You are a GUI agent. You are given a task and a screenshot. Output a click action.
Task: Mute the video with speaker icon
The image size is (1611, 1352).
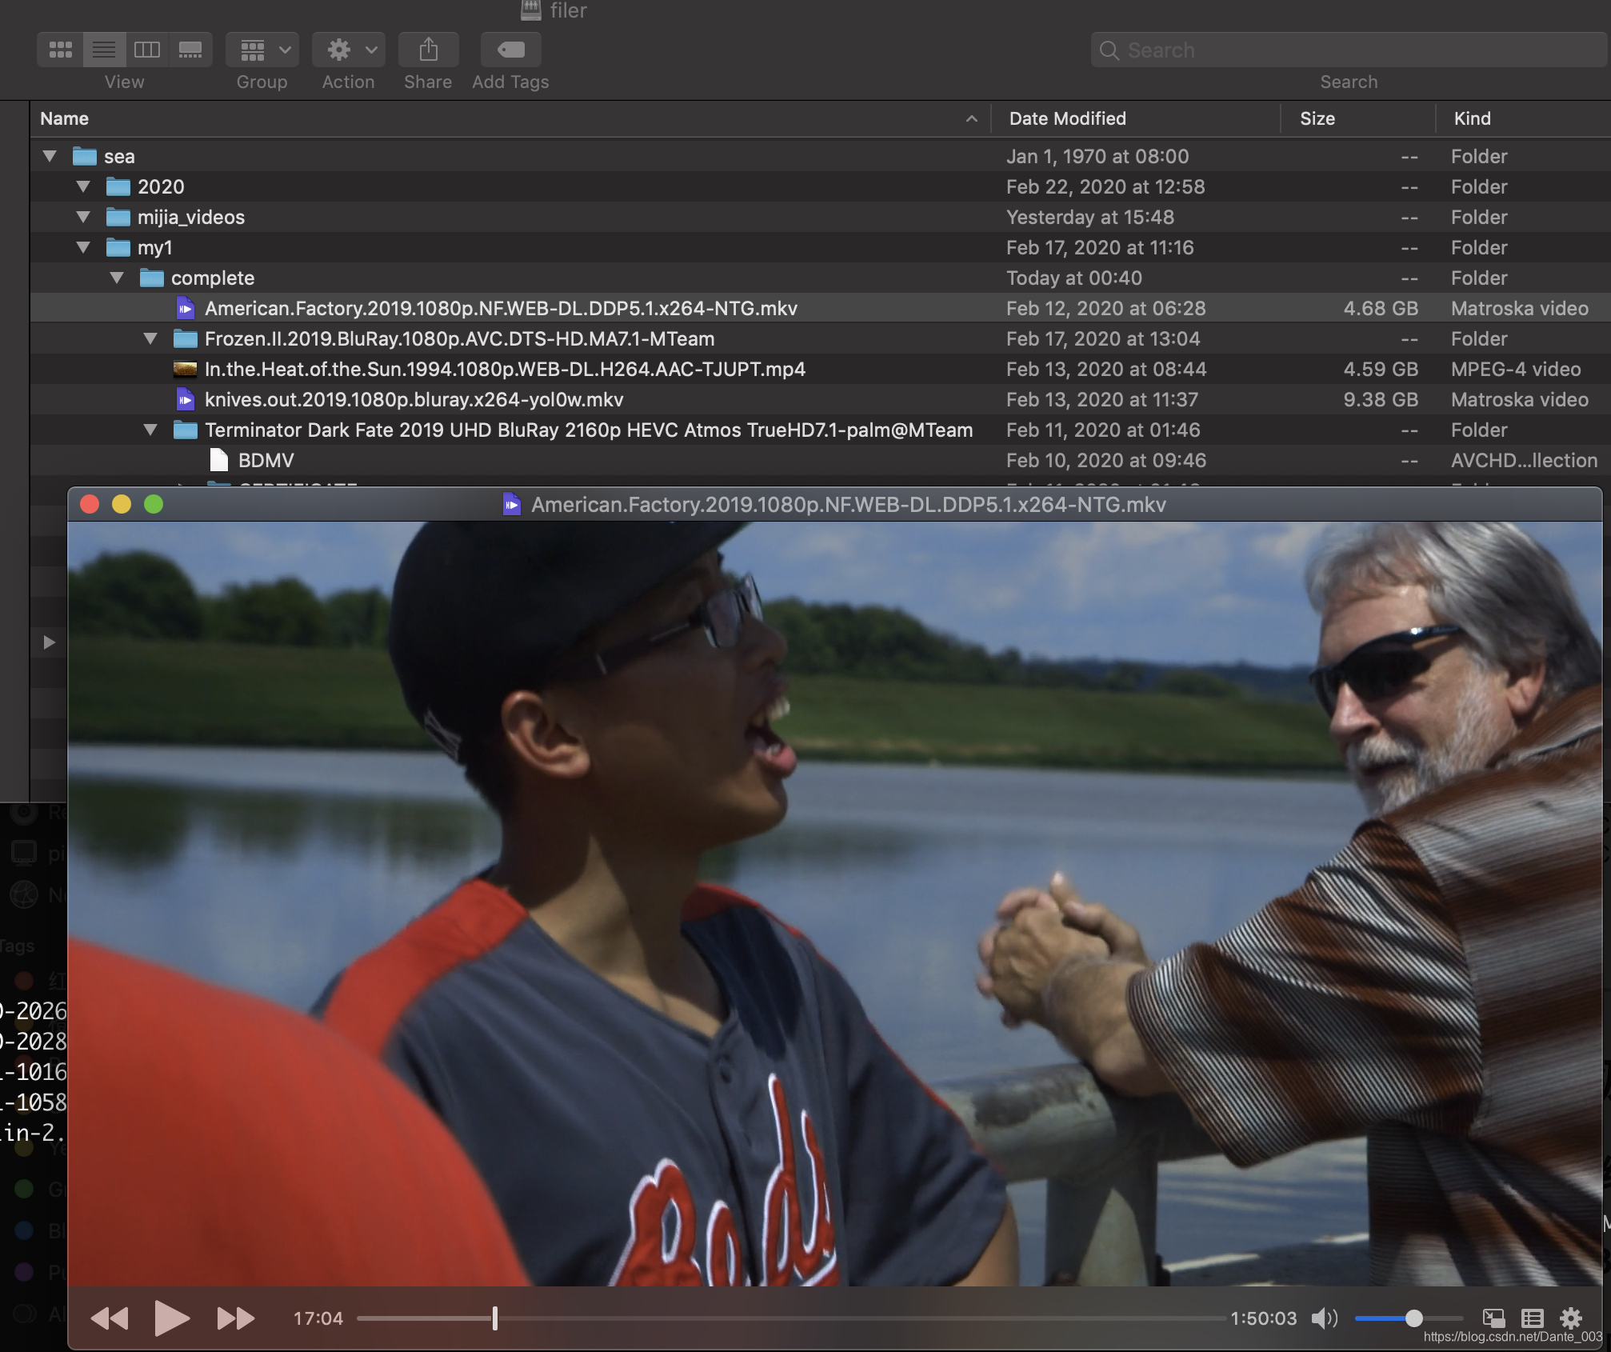click(1325, 1318)
